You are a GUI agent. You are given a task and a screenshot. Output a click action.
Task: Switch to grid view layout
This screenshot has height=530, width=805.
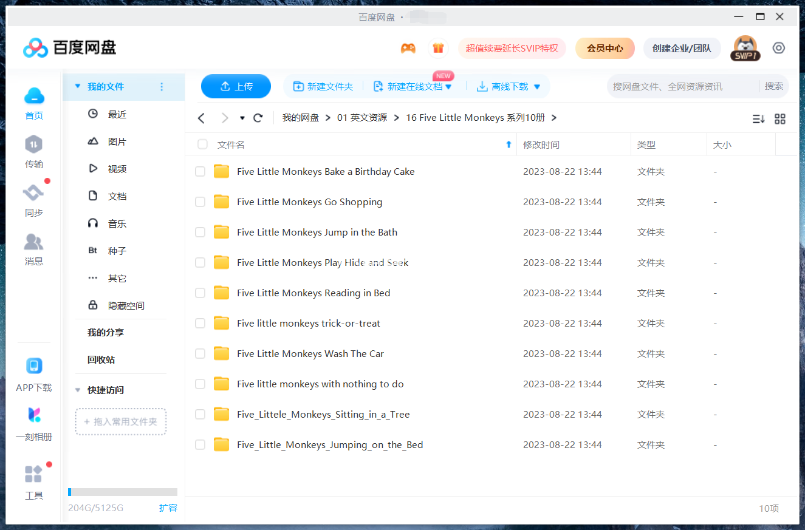[x=780, y=119]
